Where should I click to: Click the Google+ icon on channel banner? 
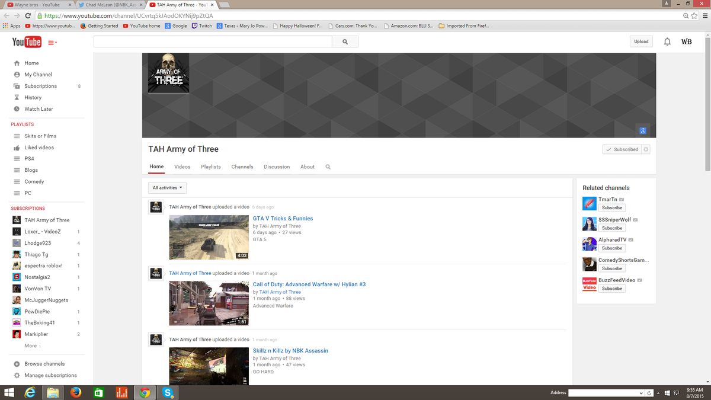tap(642, 131)
